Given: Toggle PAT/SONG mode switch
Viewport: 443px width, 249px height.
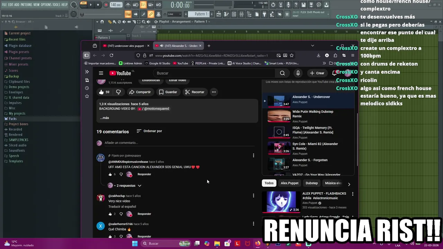Looking at the screenshot, I should (x=83, y=4).
